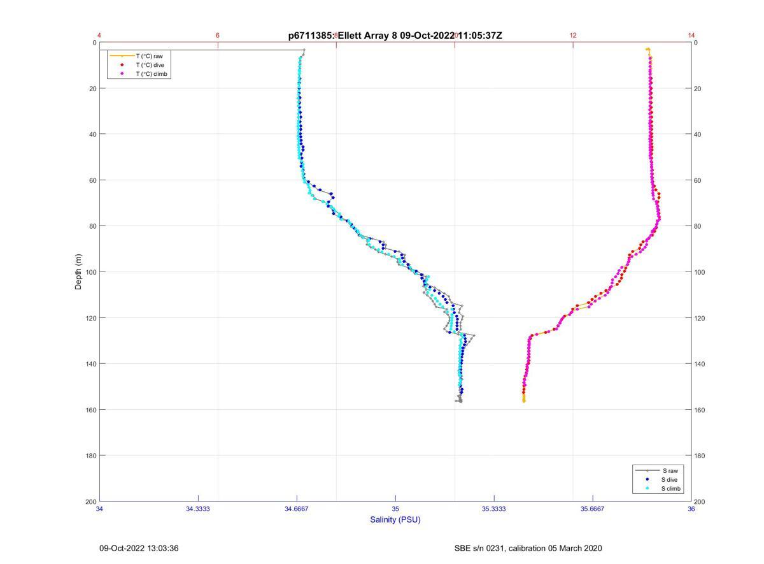This screenshot has height=564, width=764.
Task: Click the salinity tick label '34.6667'
Action: (297, 509)
